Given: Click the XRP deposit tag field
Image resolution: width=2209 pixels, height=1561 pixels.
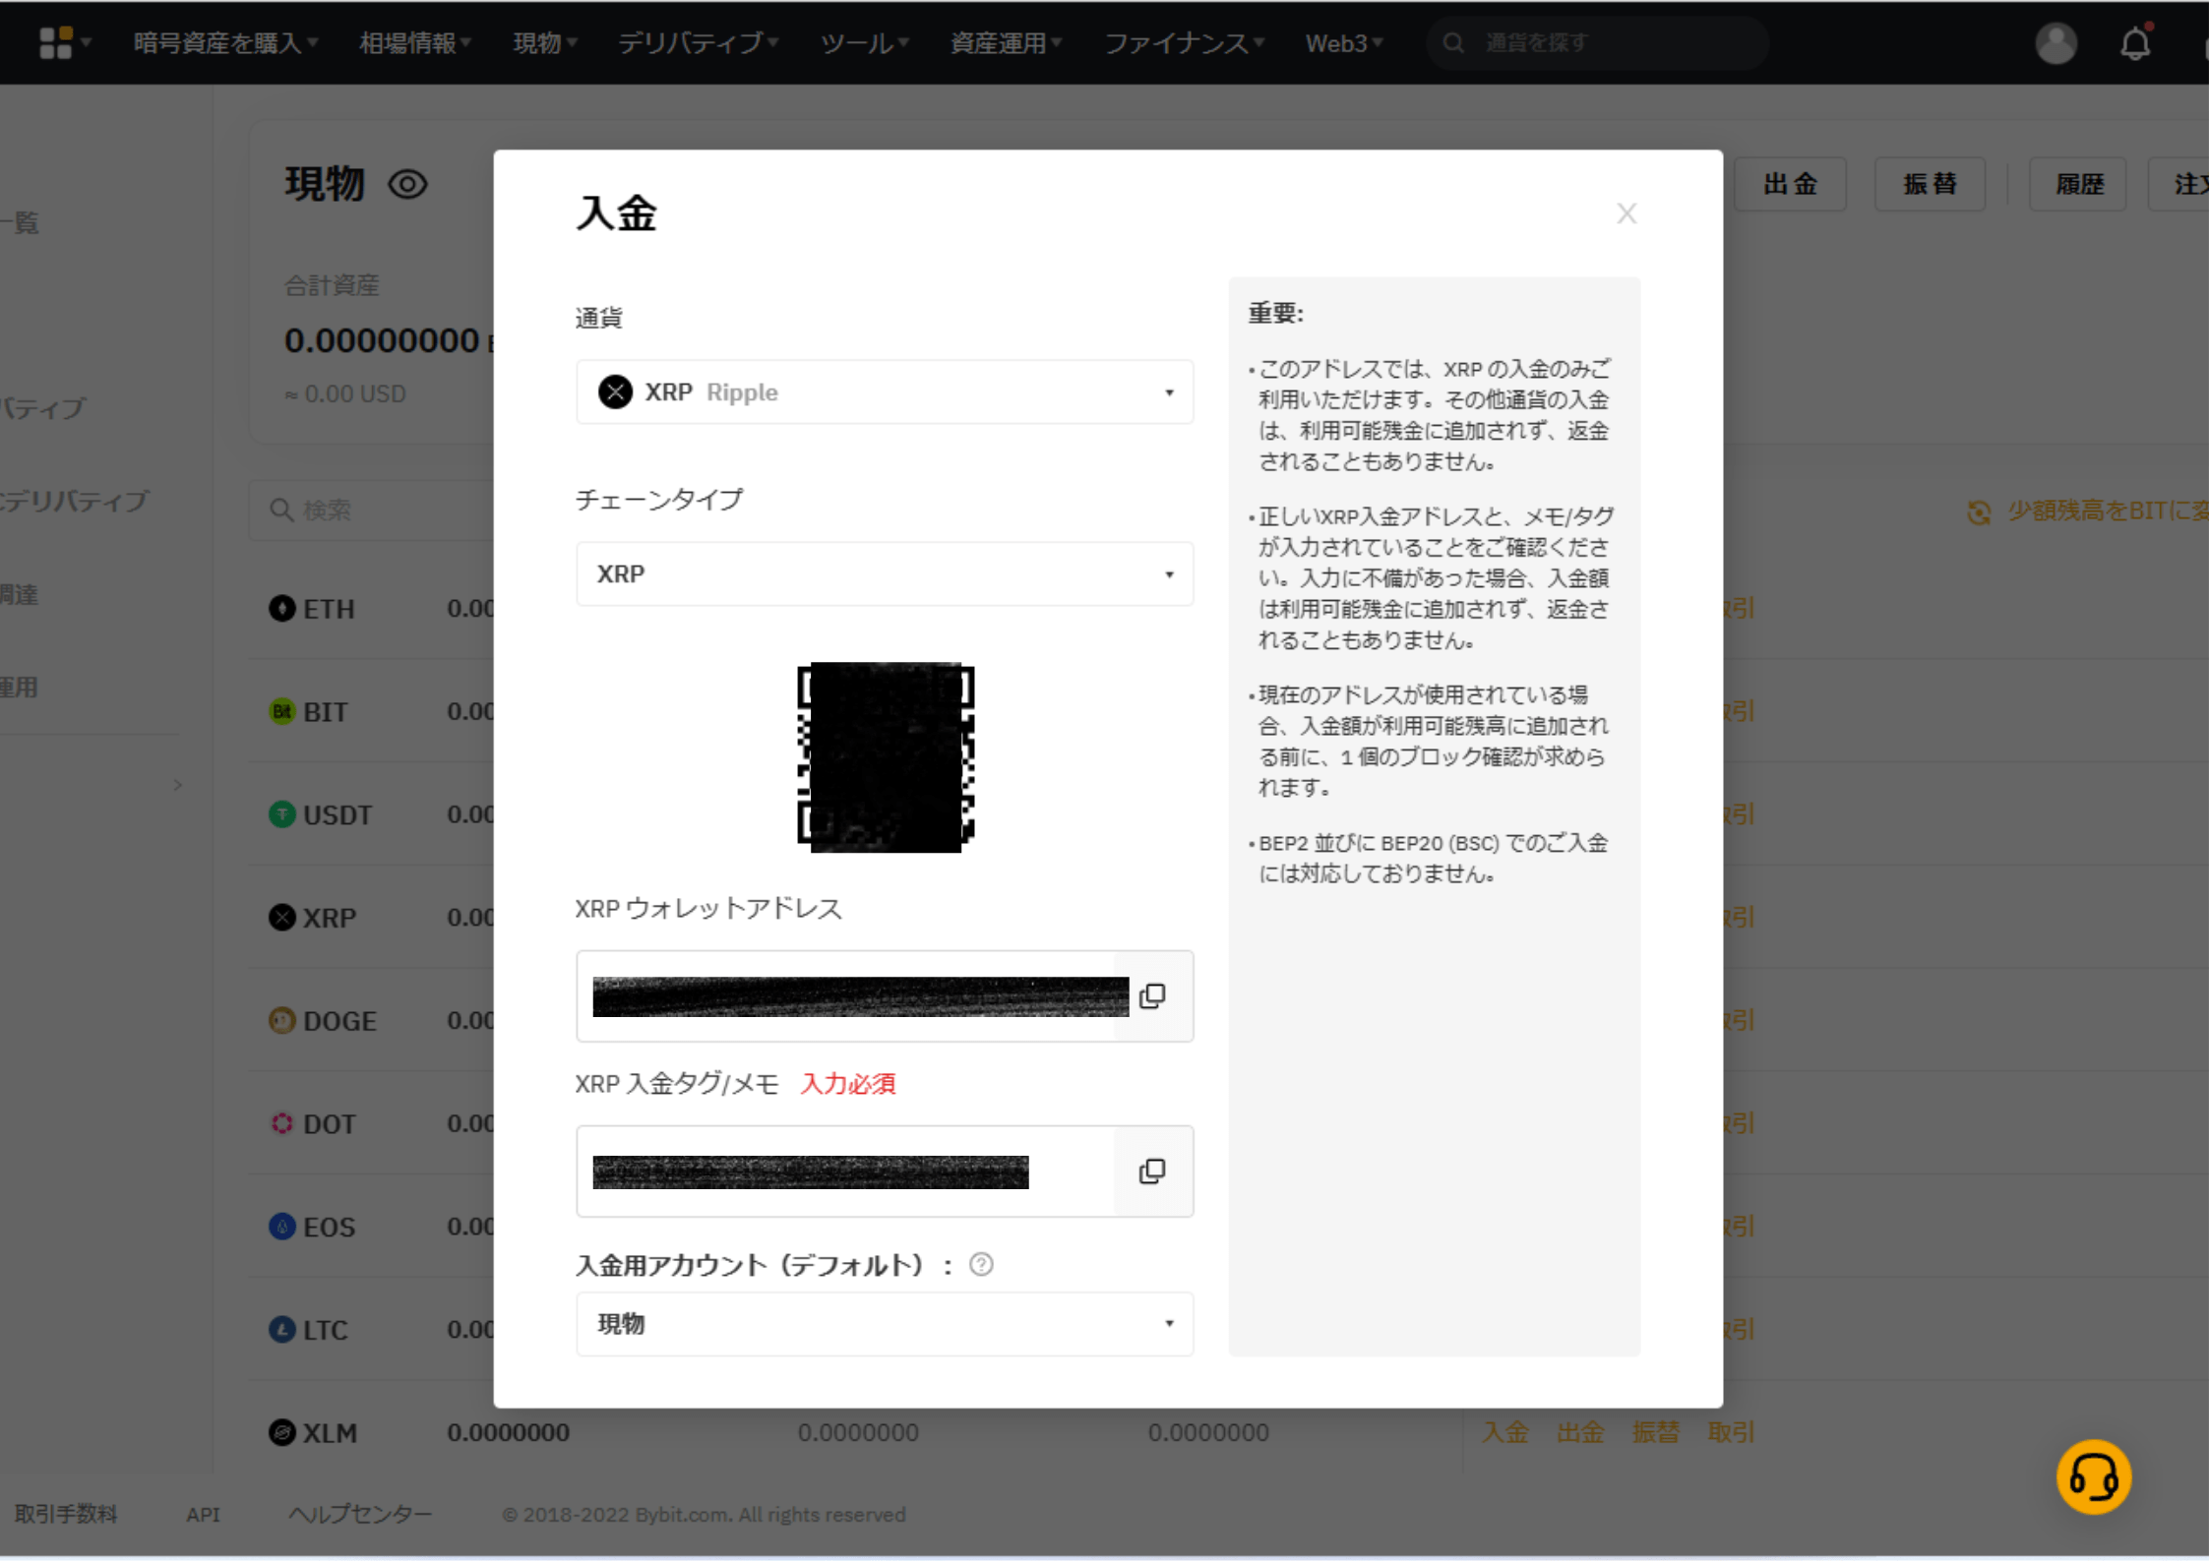Looking at the screenshot, I should (885, 1171).
